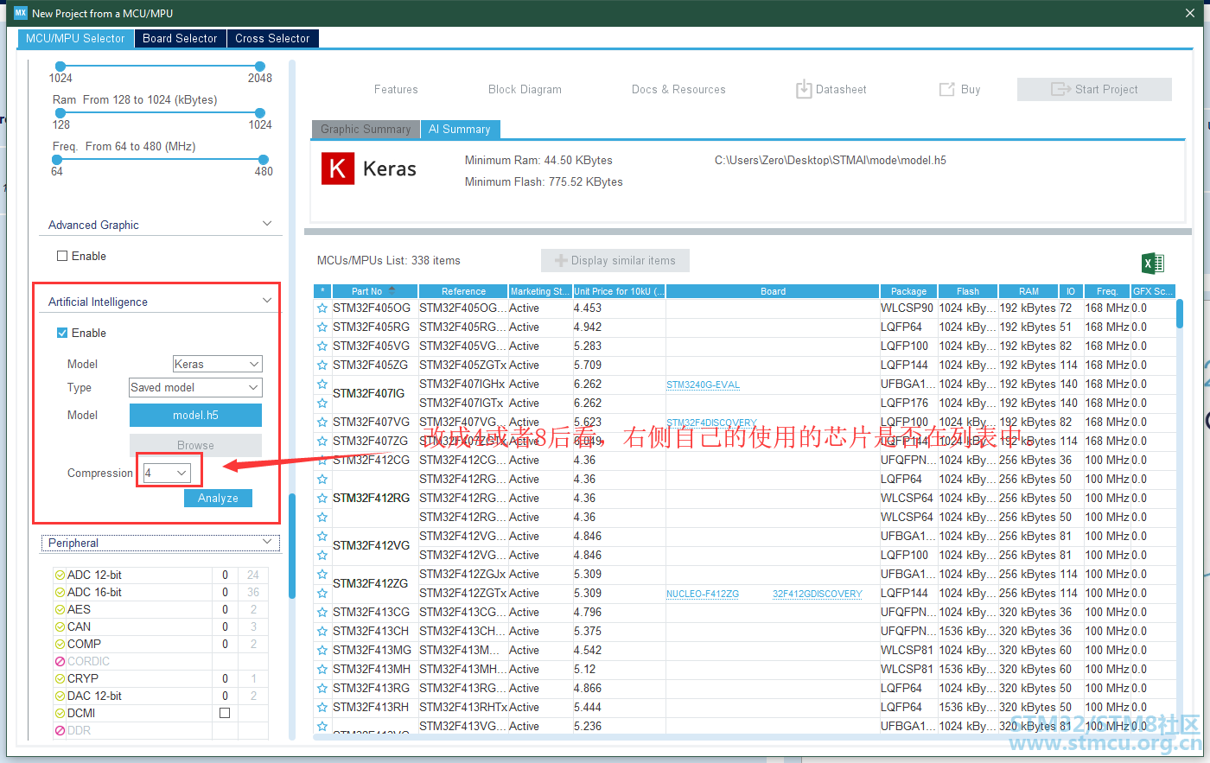Viewport: 1210px width, 763px height.
Task: Open the STM3240G-EVAL board link
Action: click(x=703, y=385)
